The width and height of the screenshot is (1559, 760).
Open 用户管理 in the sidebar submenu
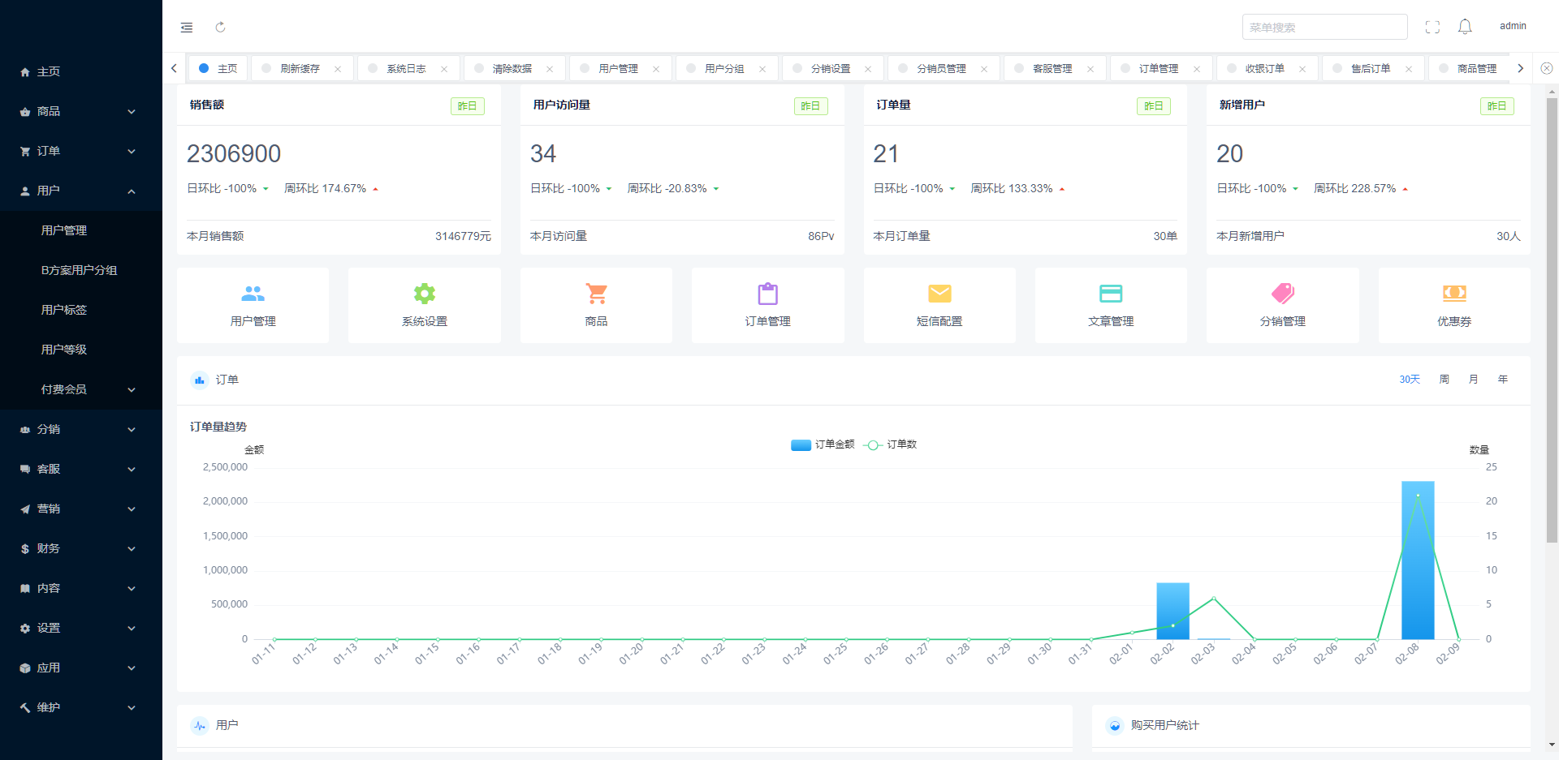click(x=81, y=230)
